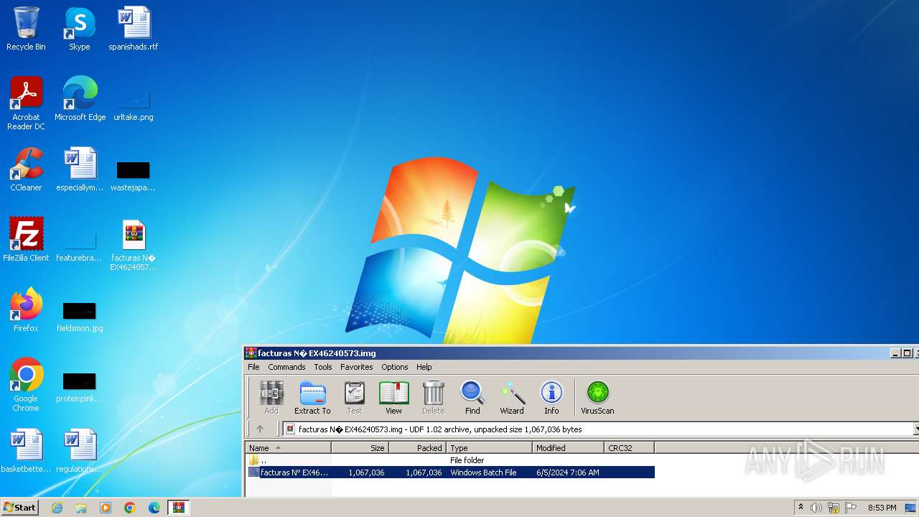Viewport: 919px width, 517px height.
Task: Click the network tray icon
Action: coord(833,508)
